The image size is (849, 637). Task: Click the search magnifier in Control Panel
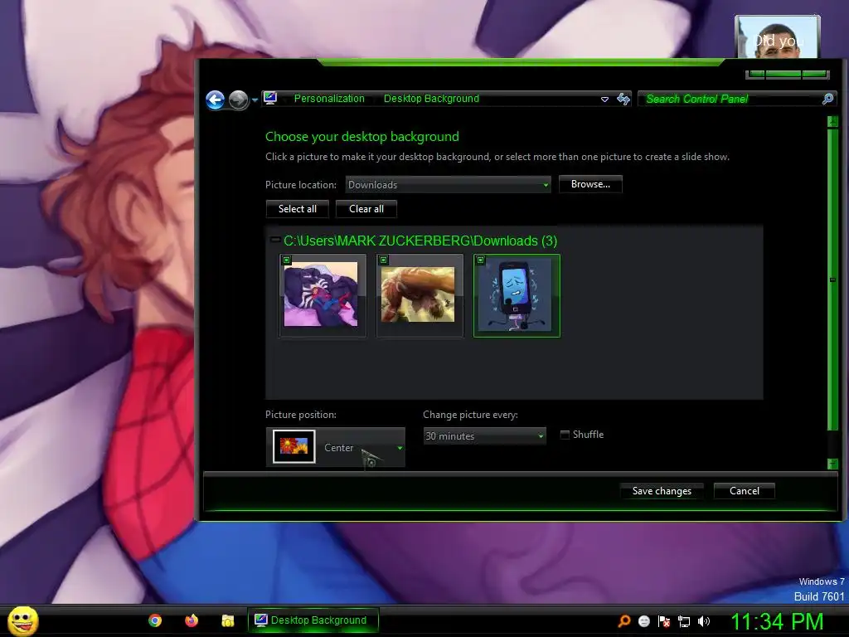point(828,99)
